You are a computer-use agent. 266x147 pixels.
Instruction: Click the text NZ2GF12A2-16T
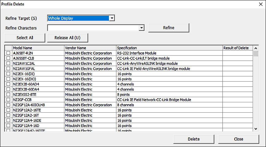click(26, 115)
